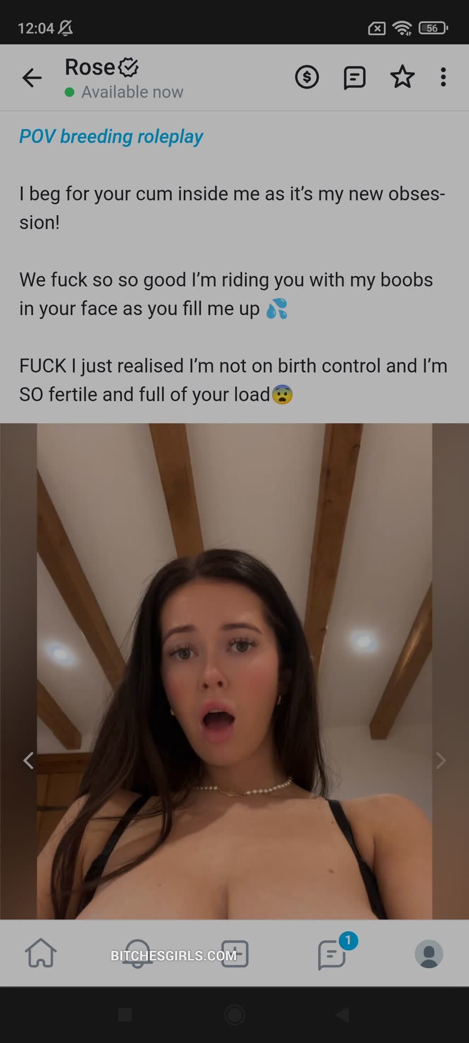Add Rose to favorites with the star
469x1043 pixels.
coord(402,77)
